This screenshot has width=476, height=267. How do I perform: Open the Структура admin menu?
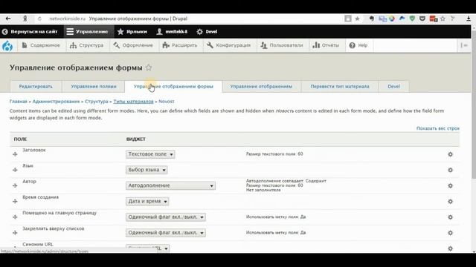[87, 45]
